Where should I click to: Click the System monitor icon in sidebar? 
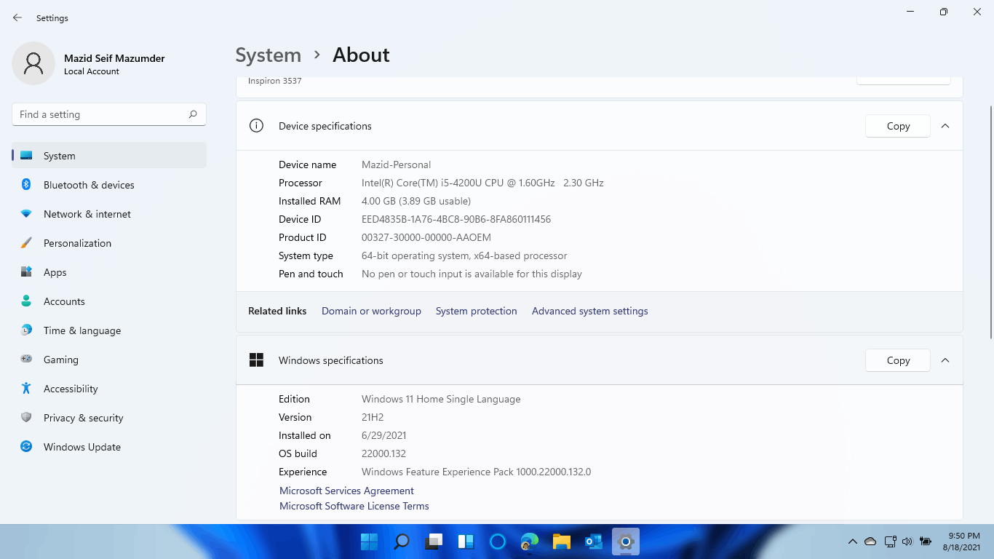pyautogui.click(x=26, y=156)
